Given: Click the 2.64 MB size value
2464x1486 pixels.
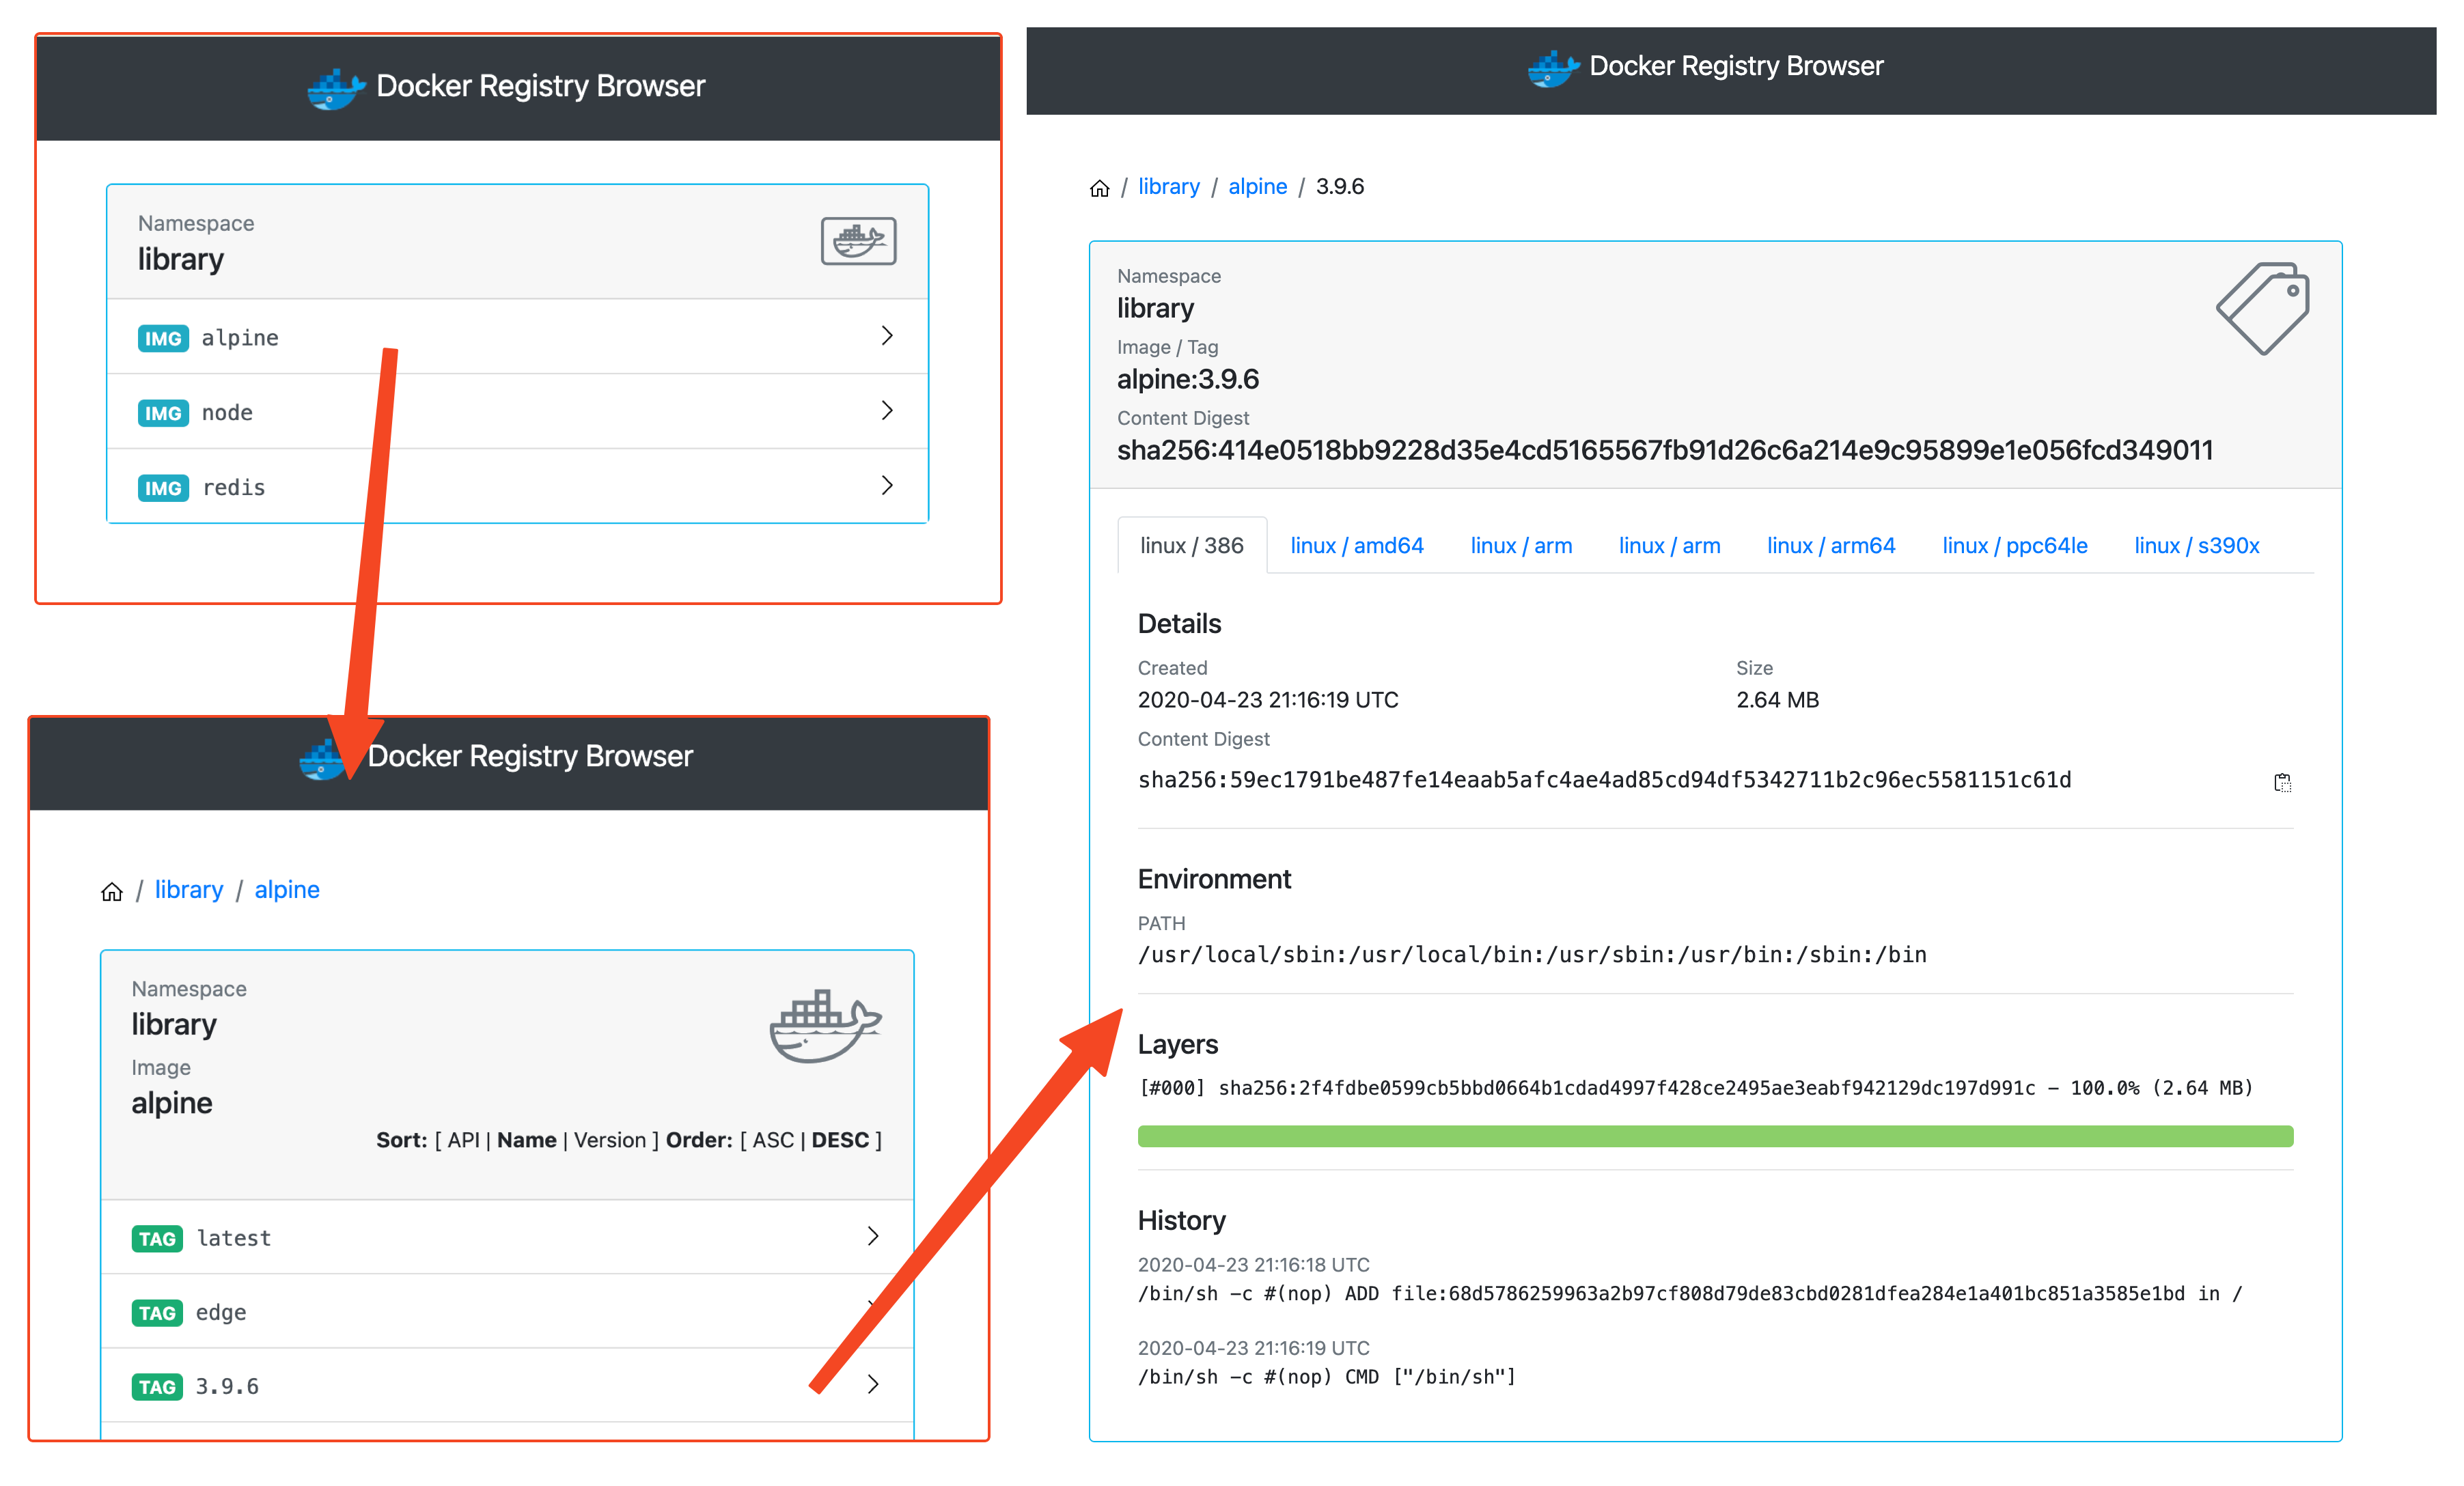Looking at the screenshot, I should pyautogui.click(x=1777, y=700).
